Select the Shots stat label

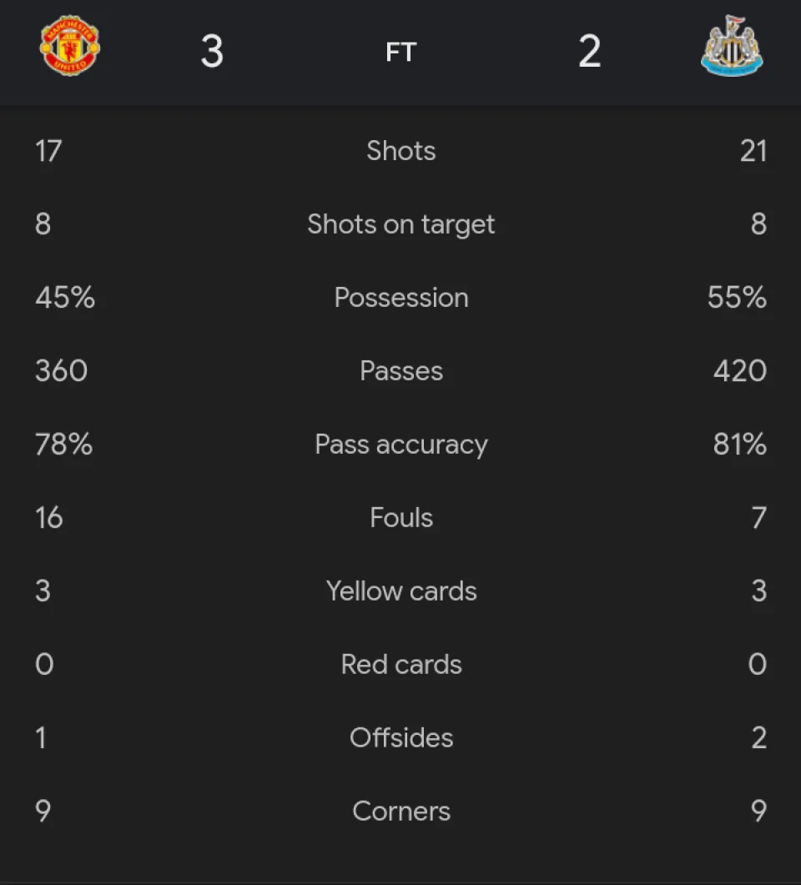click(401, 151)
